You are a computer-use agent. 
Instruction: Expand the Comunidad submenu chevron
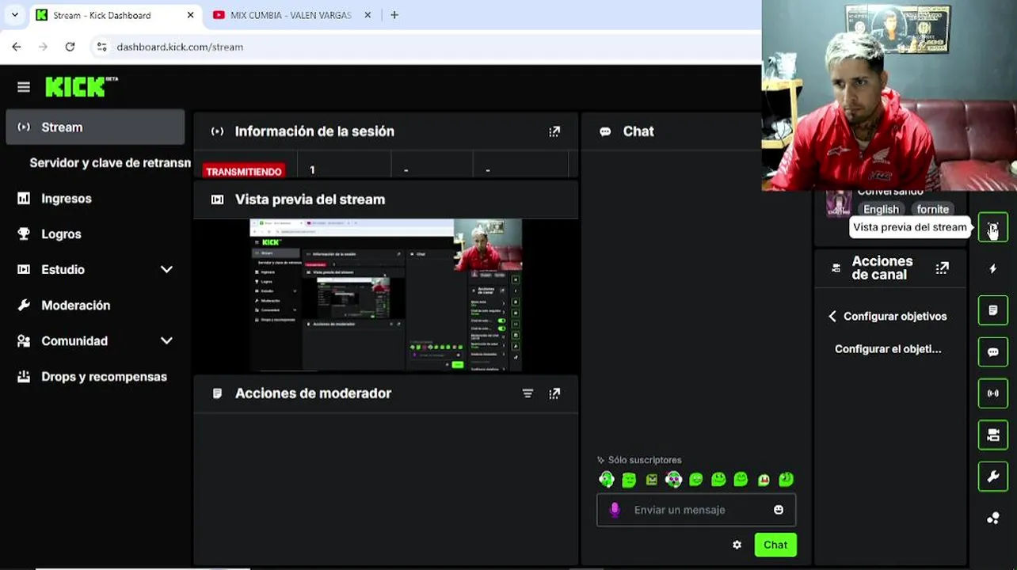coord(166,341)
